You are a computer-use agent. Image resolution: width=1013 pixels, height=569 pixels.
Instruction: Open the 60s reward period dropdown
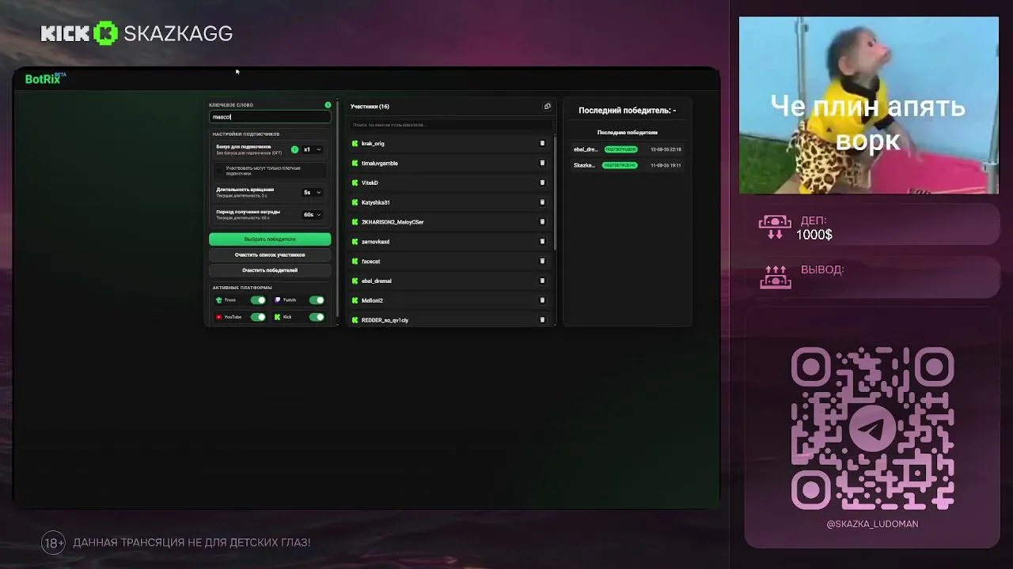point(313,214)
